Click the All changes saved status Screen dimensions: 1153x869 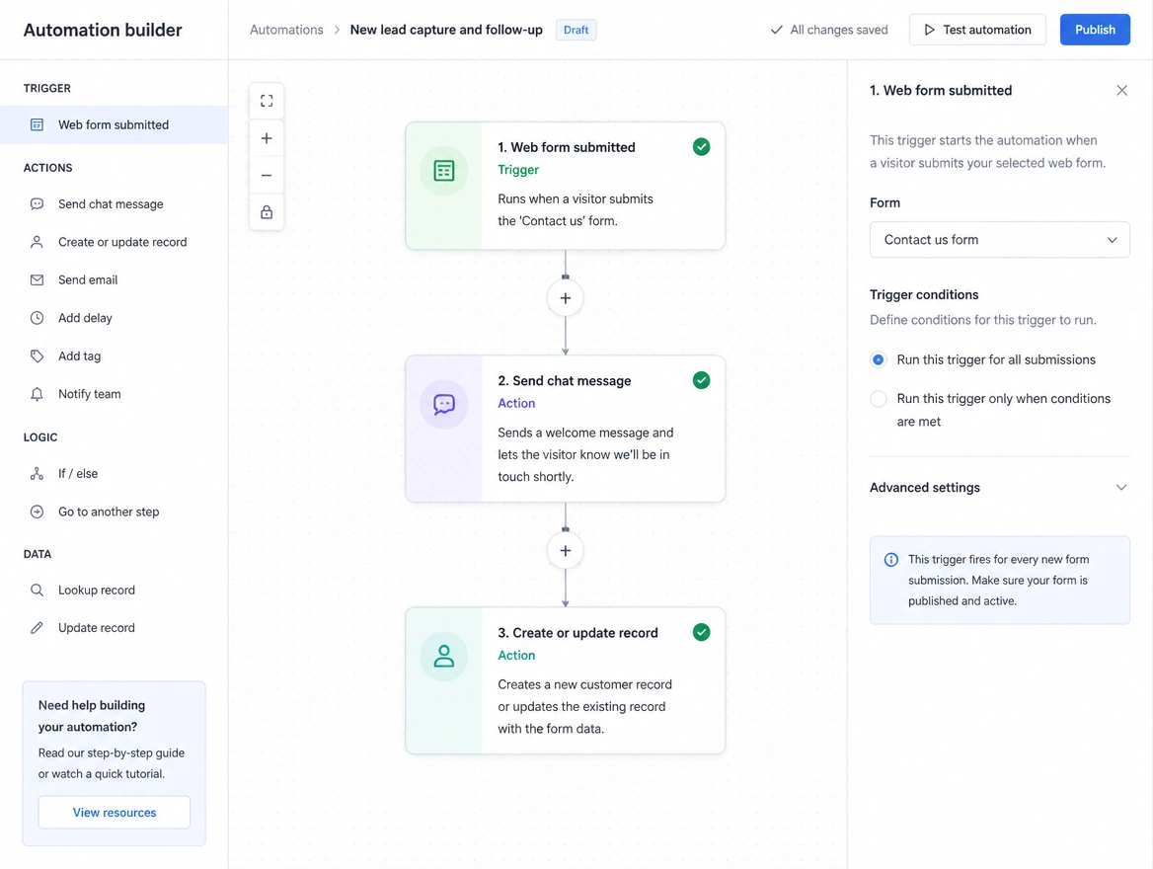[x=829, y=30]
